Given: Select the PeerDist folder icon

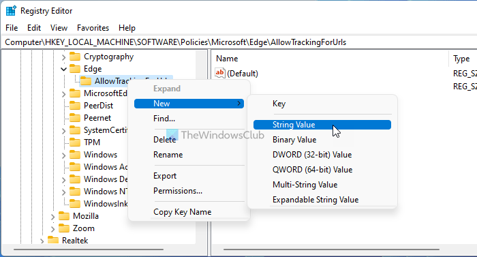Looking at the screenshot, I should pos(75,106).
